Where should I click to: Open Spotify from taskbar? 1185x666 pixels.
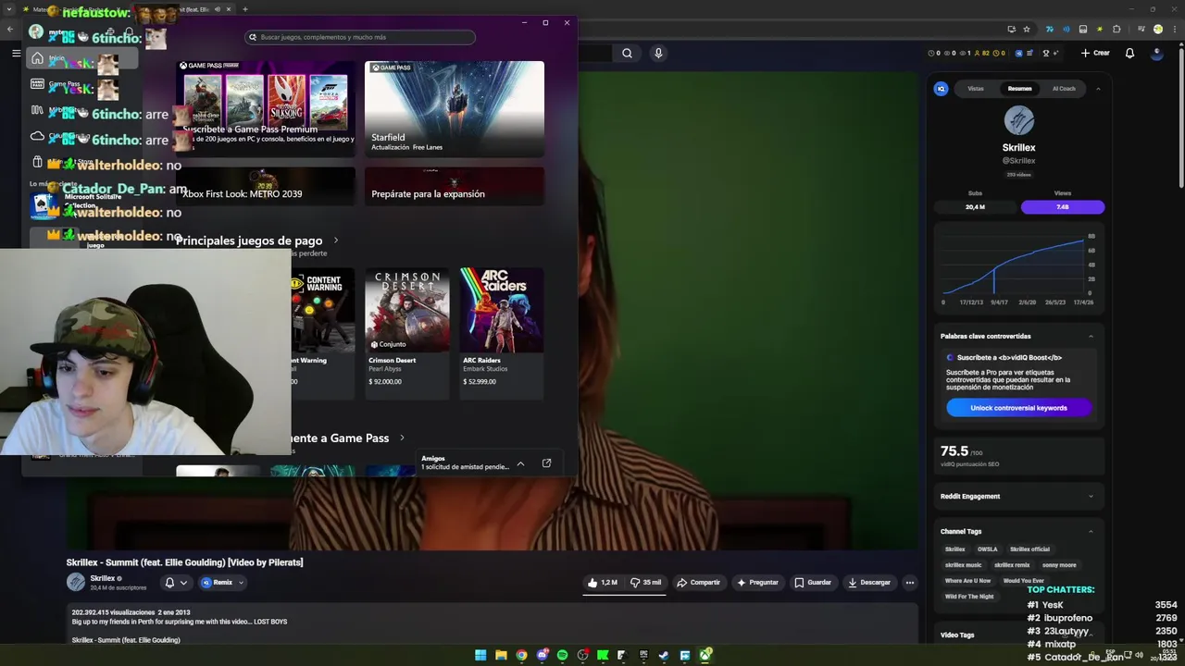click(562, 655)
